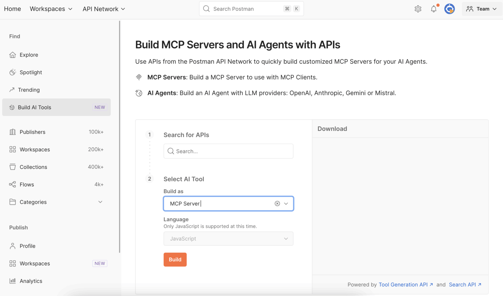Open the Team dropdown
The width and height of the screenshot is (503, 296).
482,9
